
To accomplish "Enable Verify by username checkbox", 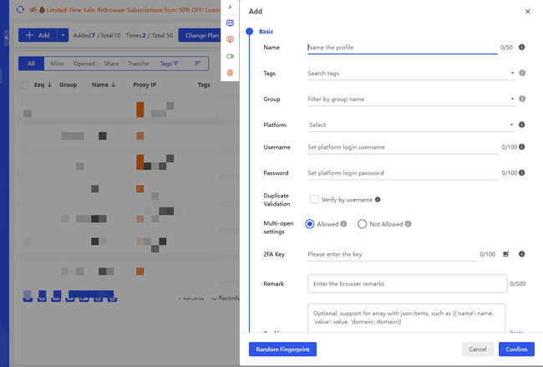I will (x=314, y=200).
